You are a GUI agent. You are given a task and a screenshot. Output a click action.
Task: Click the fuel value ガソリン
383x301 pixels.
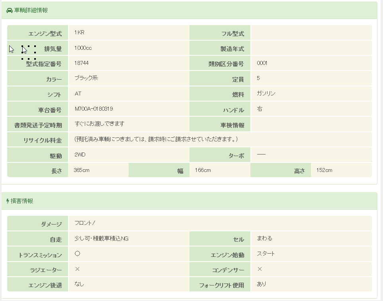pyautogui.click(x=266, y=94)
